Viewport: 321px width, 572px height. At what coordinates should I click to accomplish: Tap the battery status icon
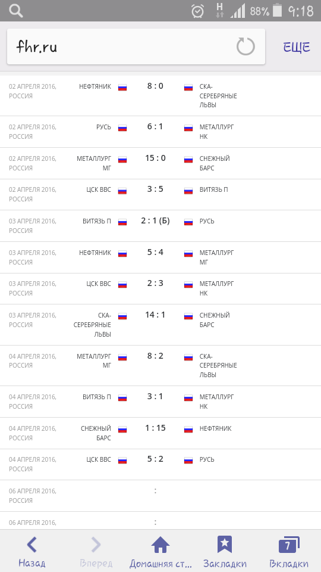278,11
